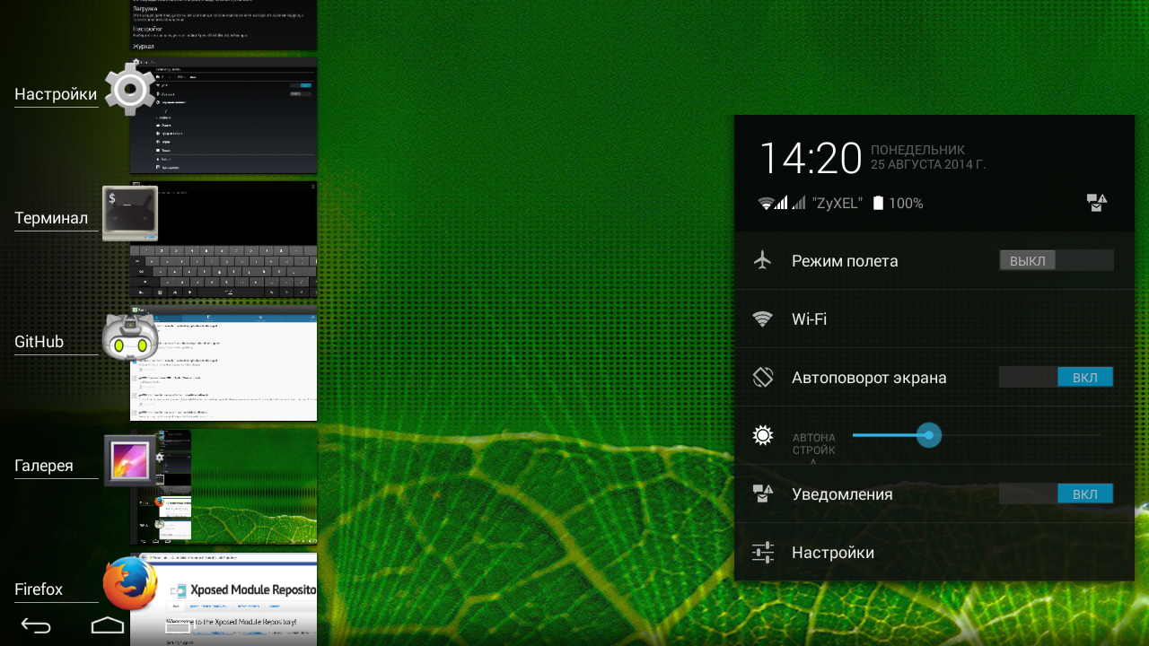Open the Firefox Xposed page thumbnail
This screenshot has height=646, width=1149.
click(x=224, y=599)
